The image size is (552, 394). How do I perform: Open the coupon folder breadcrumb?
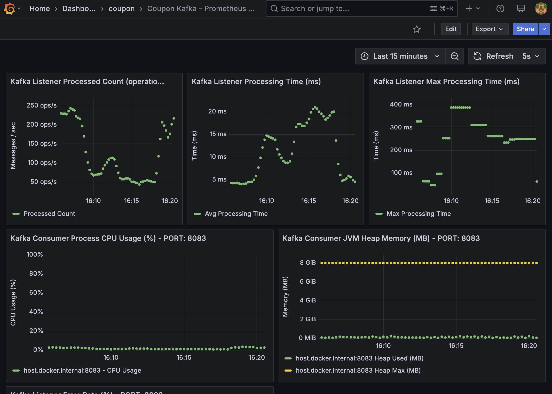coord(122,9)
